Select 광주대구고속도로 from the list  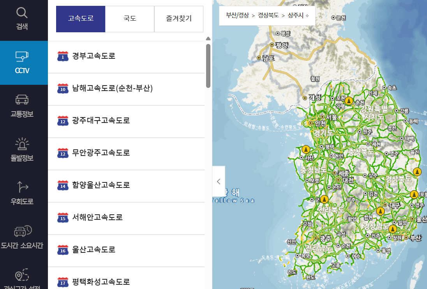coord(126,121)
